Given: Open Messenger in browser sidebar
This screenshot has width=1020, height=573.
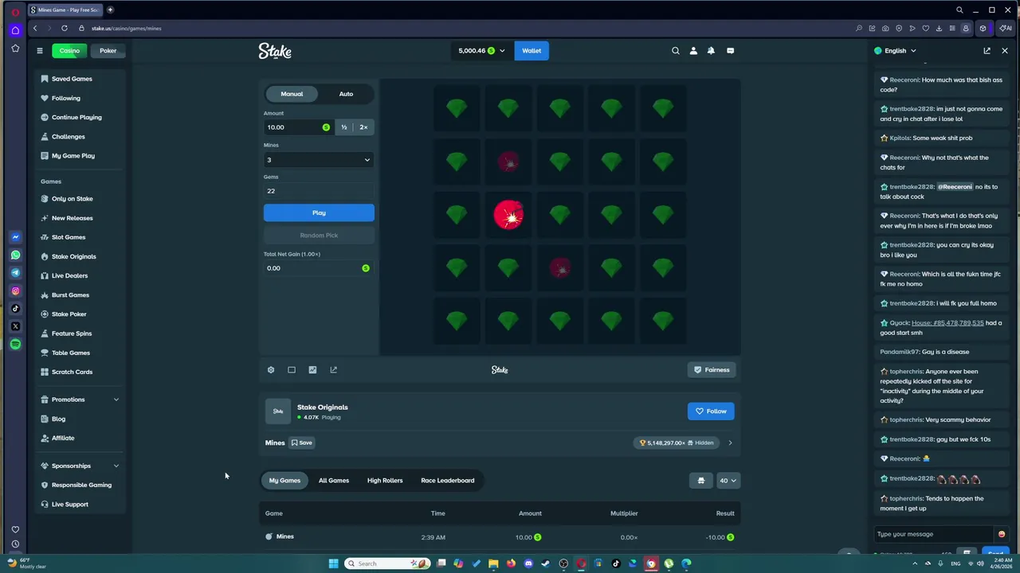Looking at the screenshot, I should click(x=15, y=237).
